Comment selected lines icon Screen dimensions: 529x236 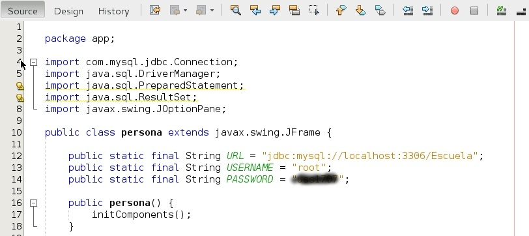[502, 10]
